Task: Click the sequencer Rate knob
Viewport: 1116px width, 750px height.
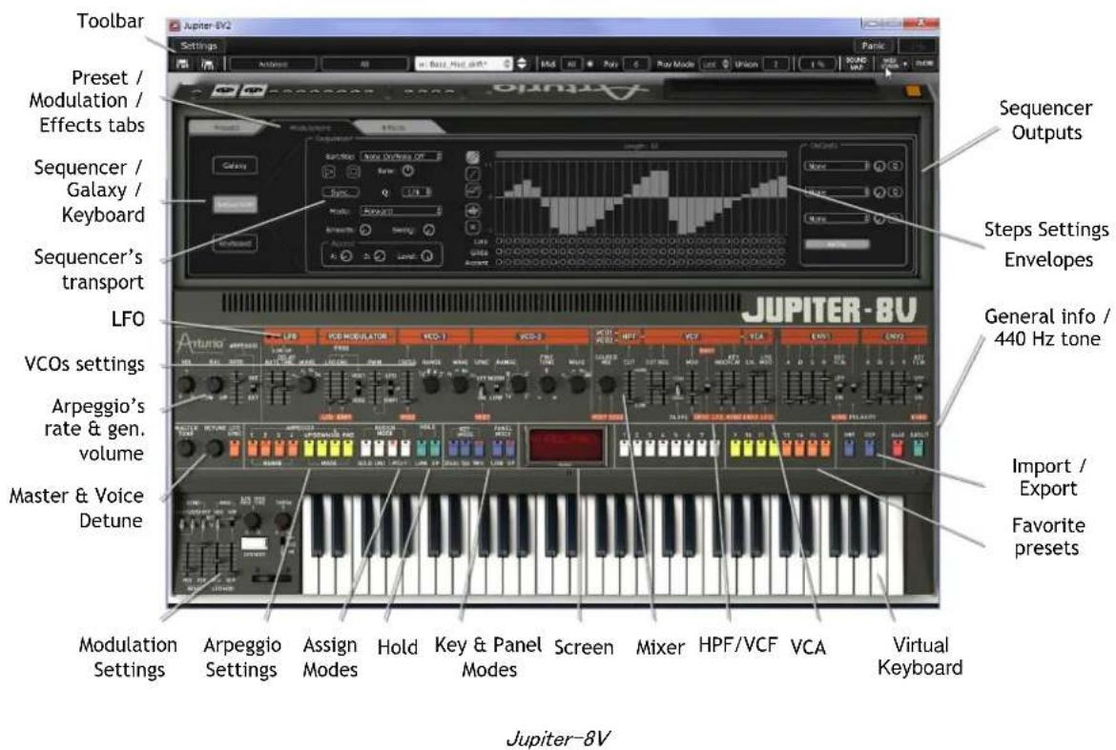Action: click(408, 172)
